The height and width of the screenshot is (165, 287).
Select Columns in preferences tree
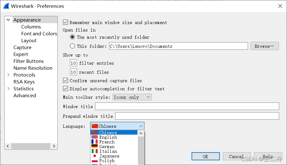coord(31,27)
